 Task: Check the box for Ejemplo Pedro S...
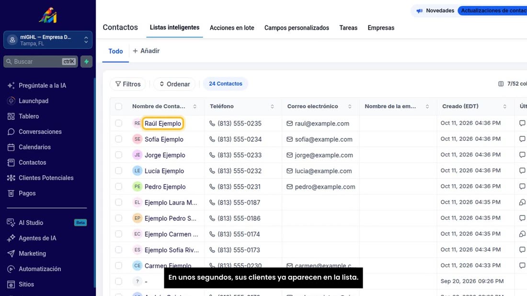[x=119, y=218]
